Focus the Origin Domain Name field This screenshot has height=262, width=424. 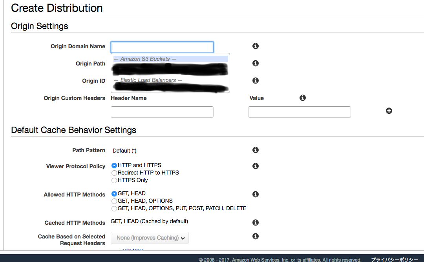pyautogui.click(x=162, y=47)
